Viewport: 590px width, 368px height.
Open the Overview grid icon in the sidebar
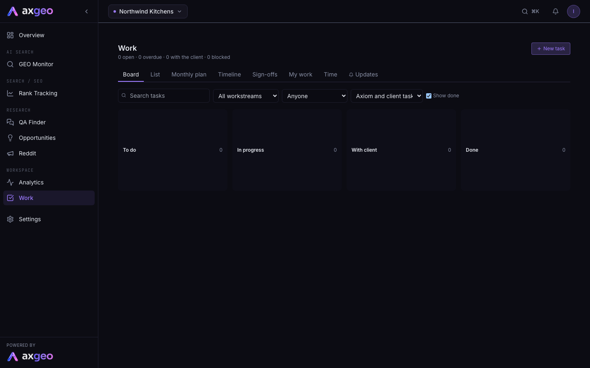10,35
